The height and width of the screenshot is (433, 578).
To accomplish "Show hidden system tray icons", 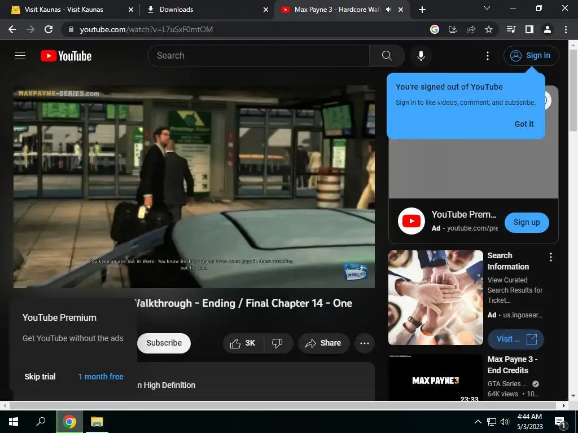I will pos(478,422).
